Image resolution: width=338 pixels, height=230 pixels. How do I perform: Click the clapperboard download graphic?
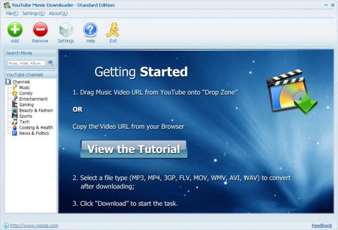(x=292, y=92)
